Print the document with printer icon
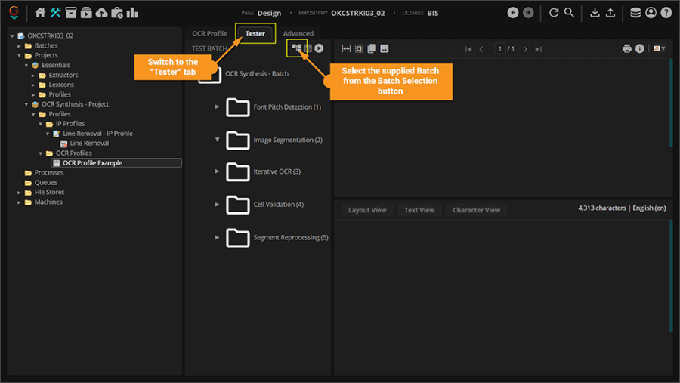Screen dimensions: 680x383 (626, 48)
